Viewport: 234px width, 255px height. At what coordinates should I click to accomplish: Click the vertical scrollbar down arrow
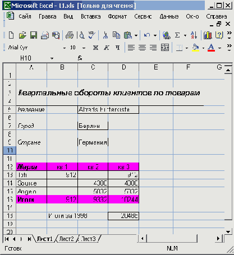[x=228, y=232]
